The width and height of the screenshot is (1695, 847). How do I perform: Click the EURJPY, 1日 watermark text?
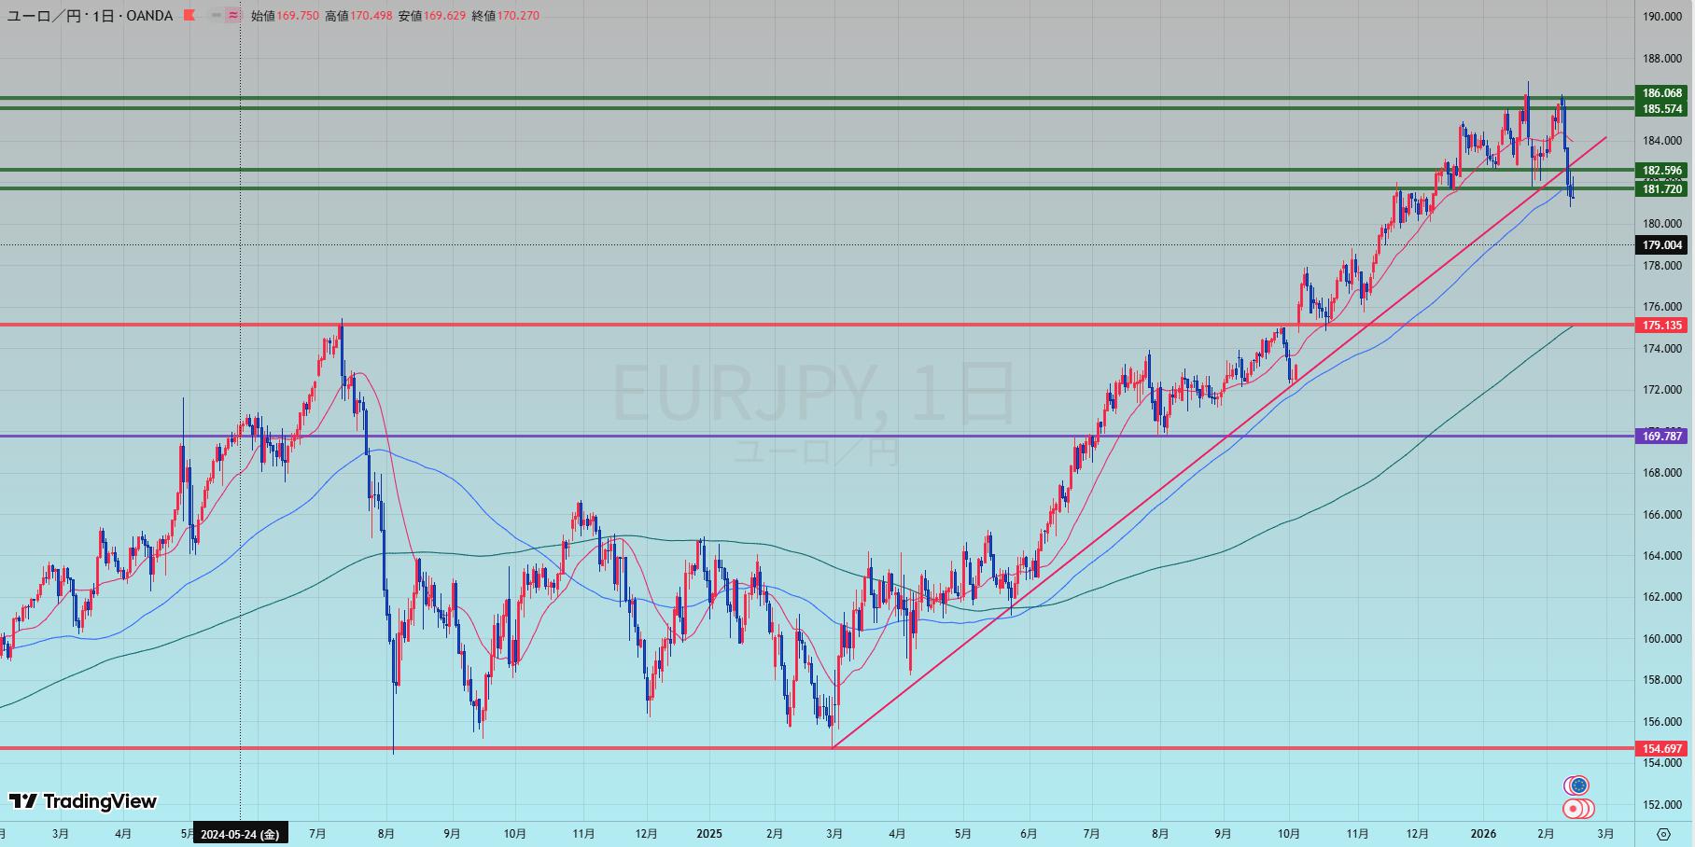click(812, 394)
